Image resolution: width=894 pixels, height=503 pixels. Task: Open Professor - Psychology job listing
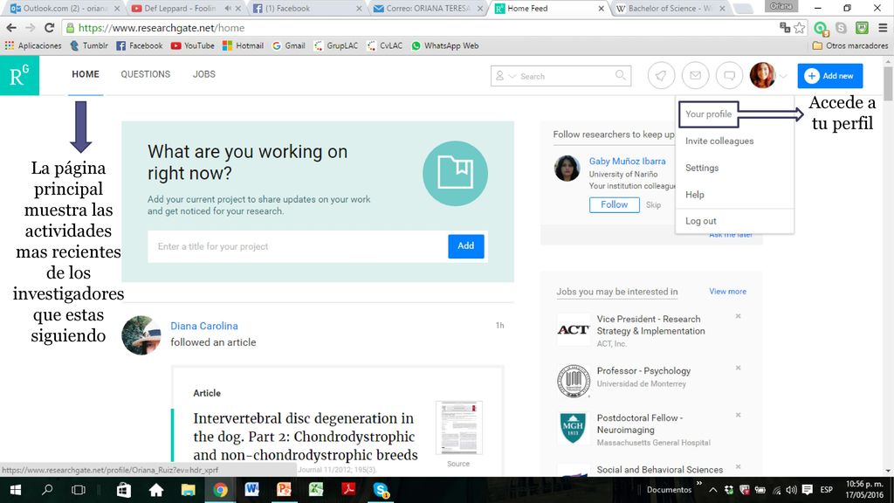pos(643,370)
